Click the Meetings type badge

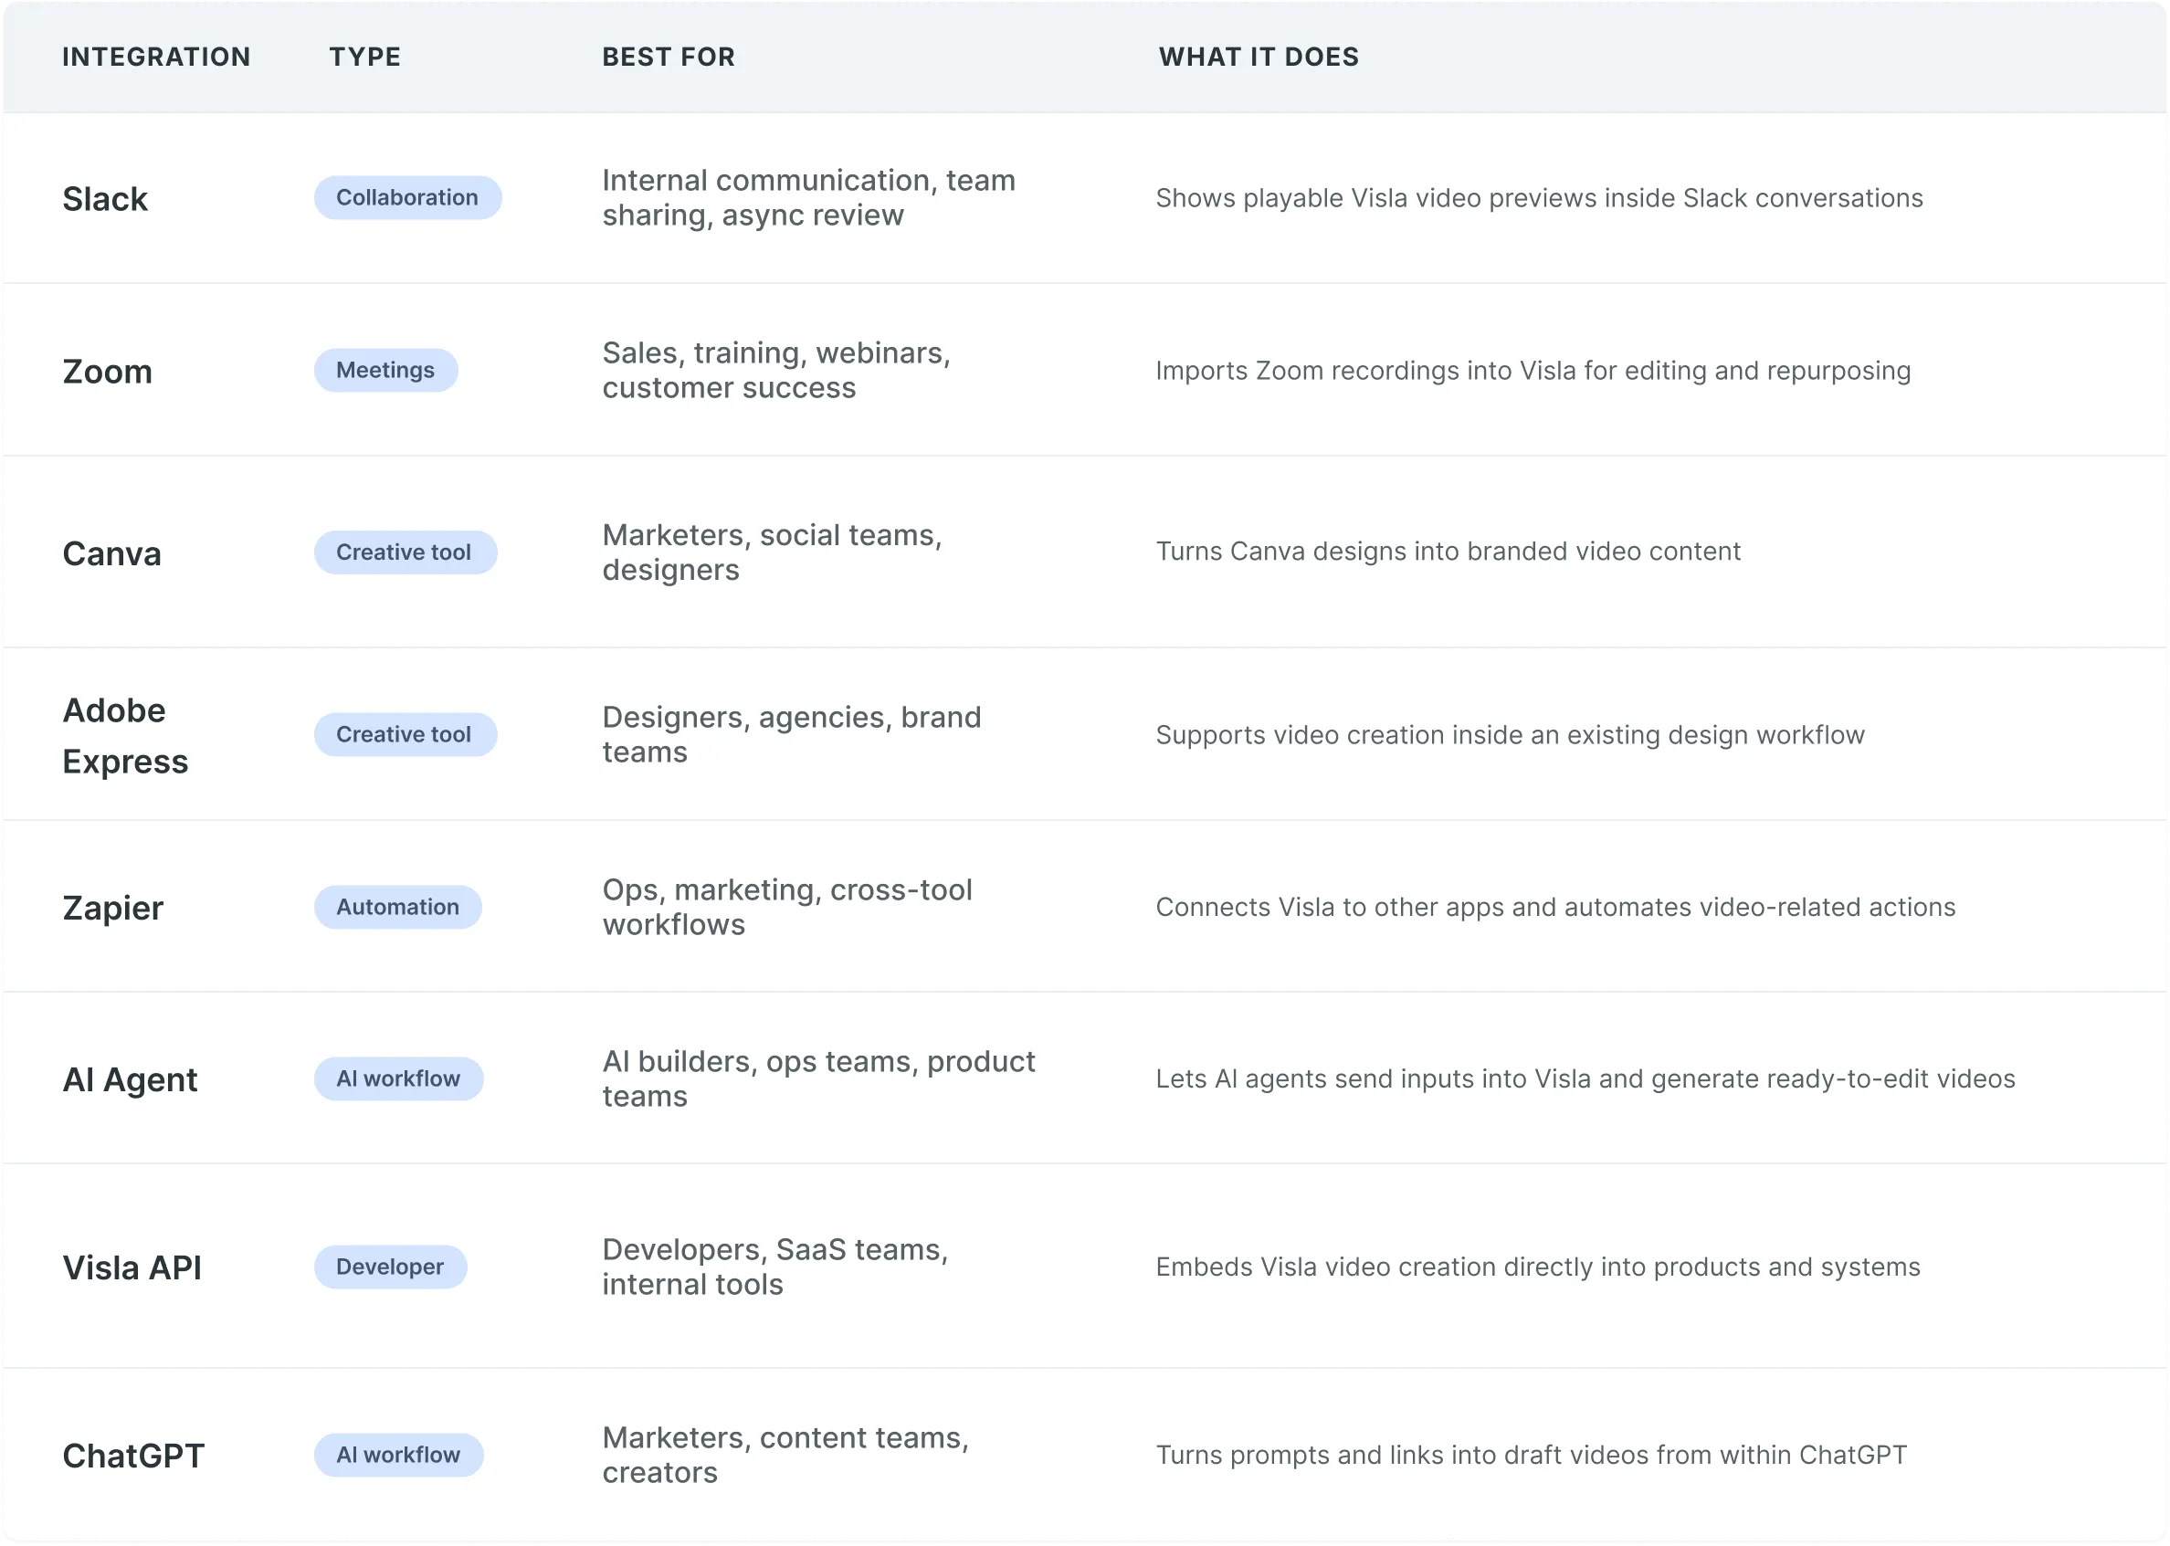(385, 371)
